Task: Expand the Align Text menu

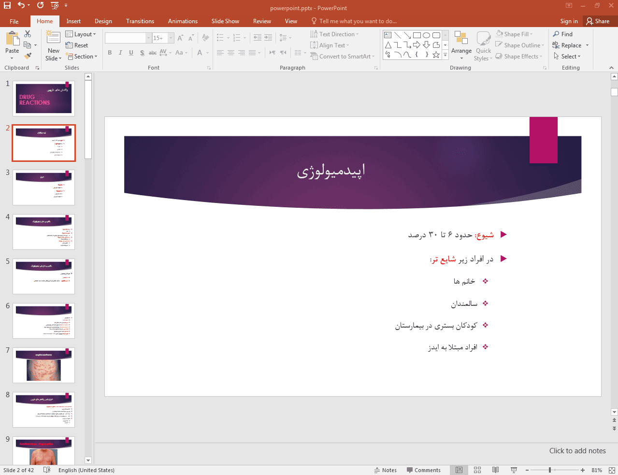Action: pos(330,45)
